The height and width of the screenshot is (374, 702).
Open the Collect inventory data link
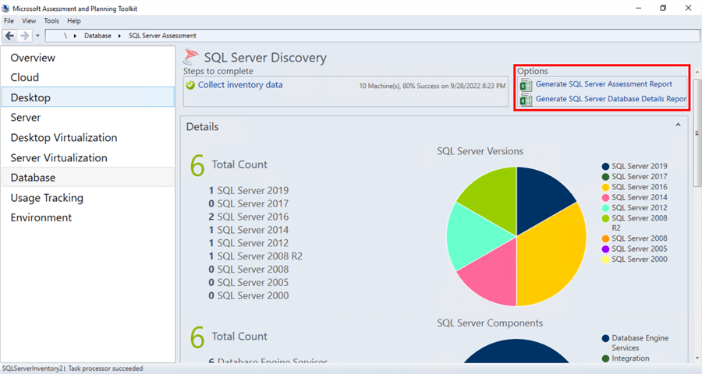[240, 85]
